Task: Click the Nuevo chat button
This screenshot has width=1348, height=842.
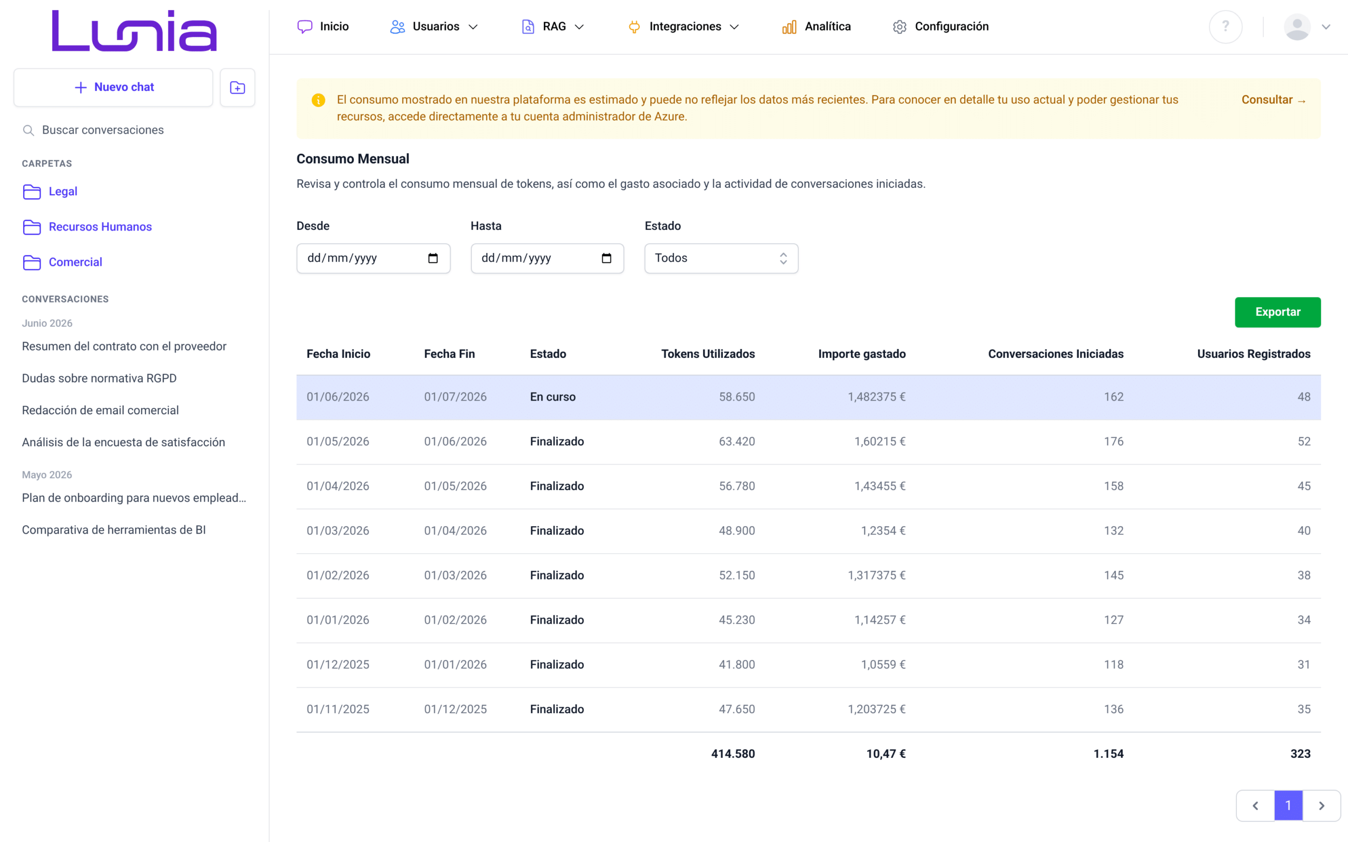Action: pyautogui.click(x=114, y=87)
